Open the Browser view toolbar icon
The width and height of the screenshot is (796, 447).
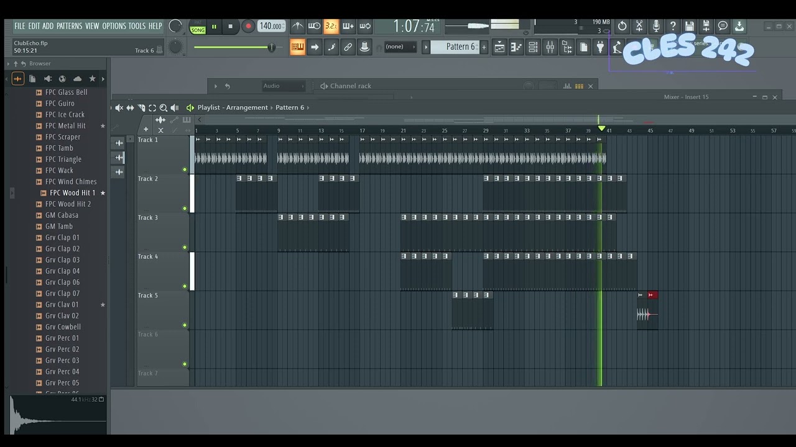coord(567,47)
